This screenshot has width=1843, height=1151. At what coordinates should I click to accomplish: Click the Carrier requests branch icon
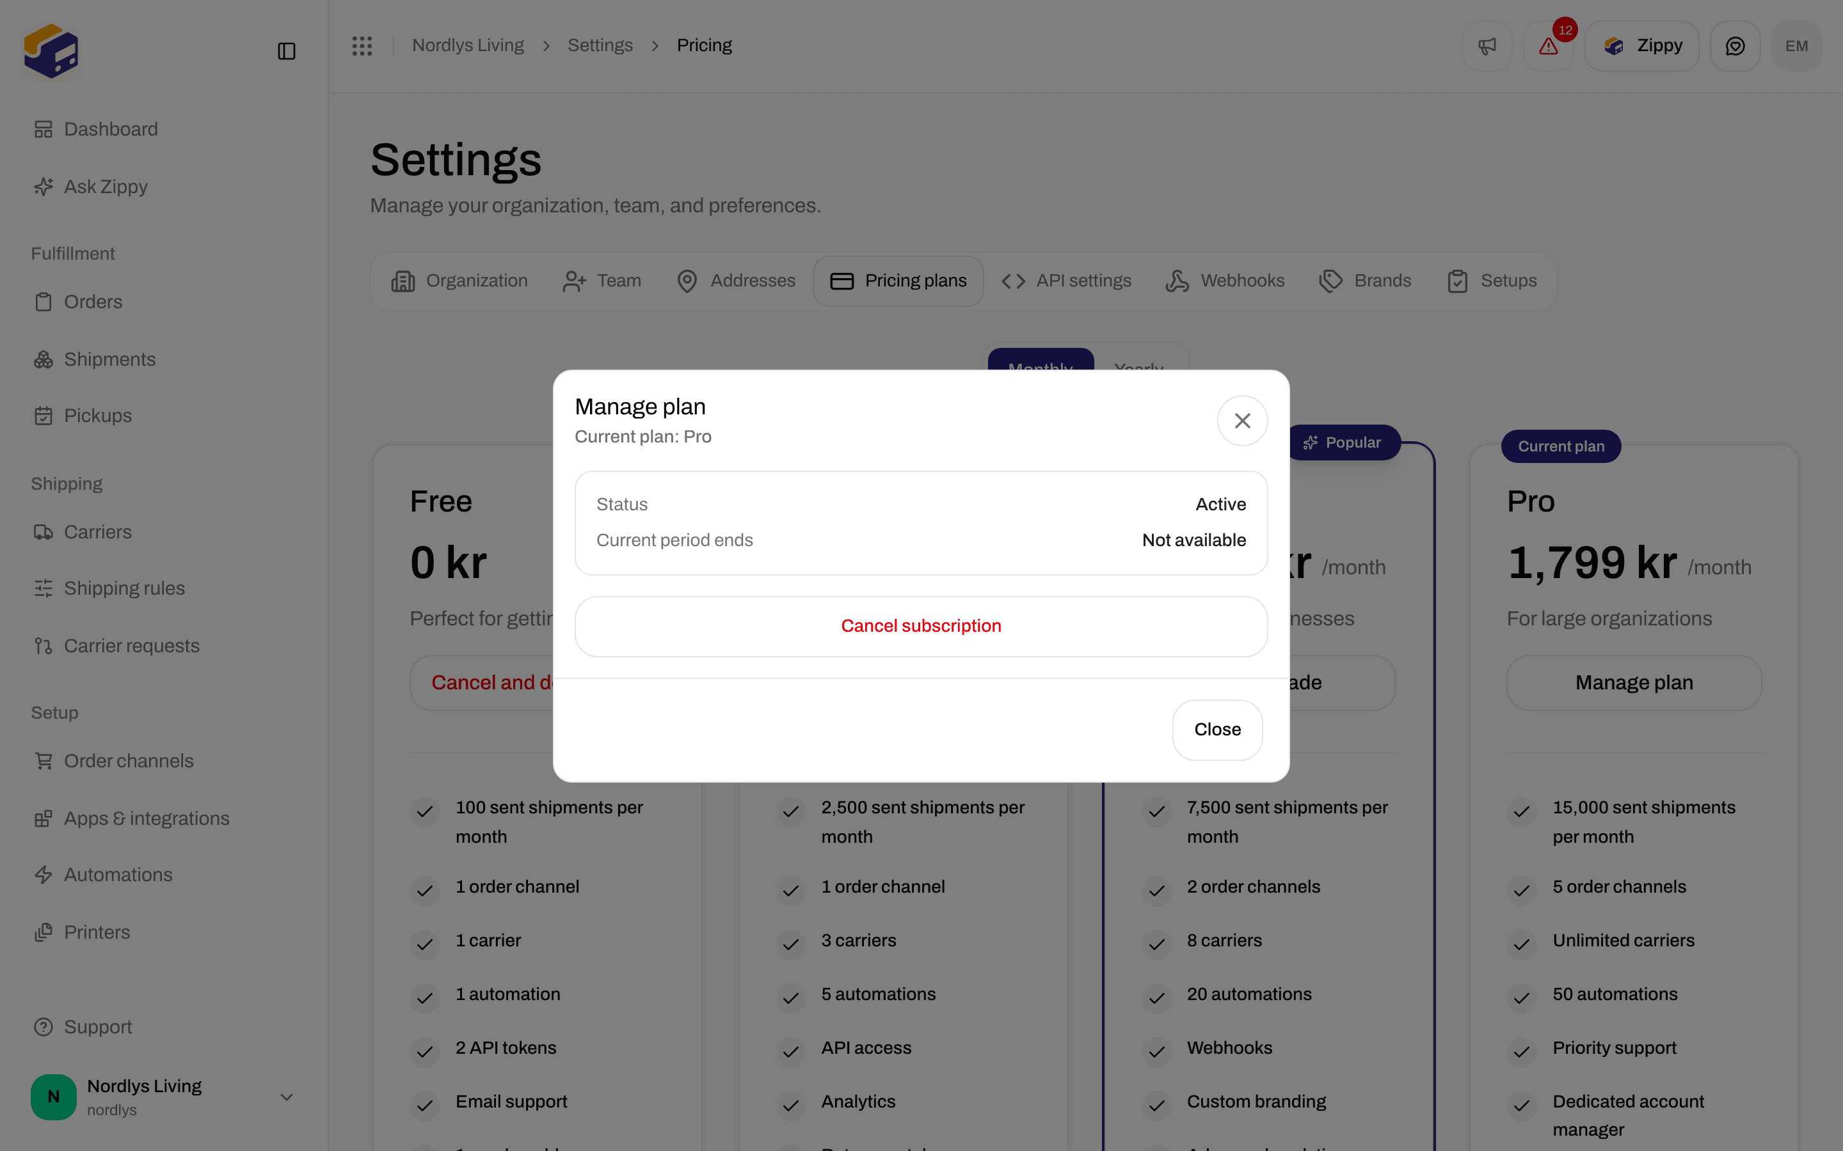[x=44, y=646]
